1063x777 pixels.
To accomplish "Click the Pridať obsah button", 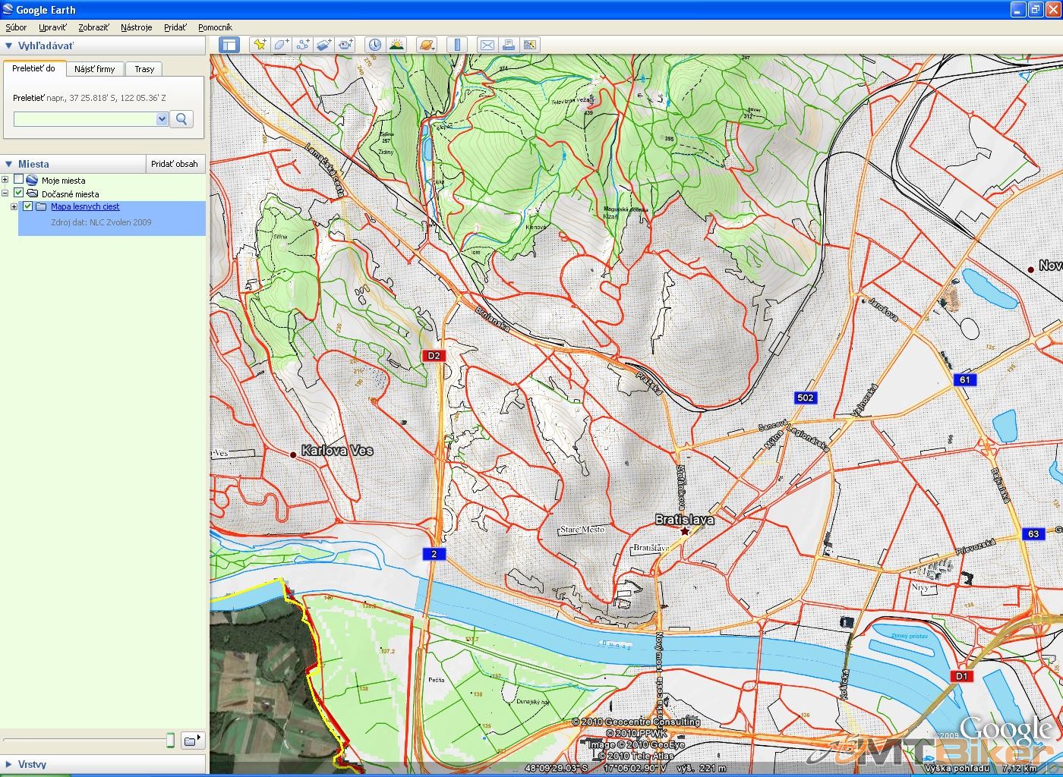I will coord(174,164).
